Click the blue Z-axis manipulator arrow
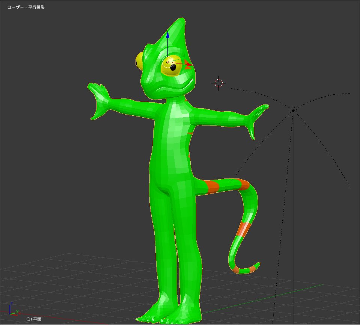Image resolution: width=360 pixels, height=325 pixels. point(167,35)
